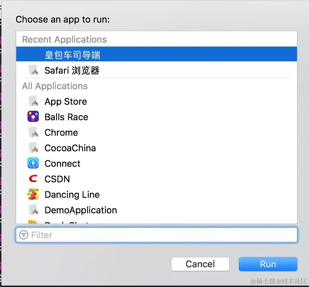Click the Safari 浏览器 placeholder app icon
The height and width of the screenshot is (287, 309).
coord(33,70)
